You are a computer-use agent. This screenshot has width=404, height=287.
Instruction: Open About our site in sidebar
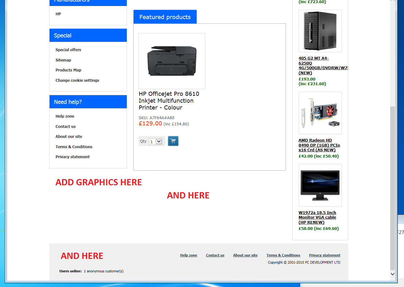[69, 137]
